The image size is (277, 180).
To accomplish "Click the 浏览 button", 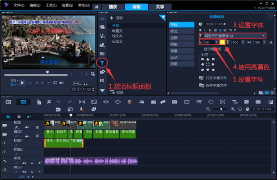I will coord(117,92).
